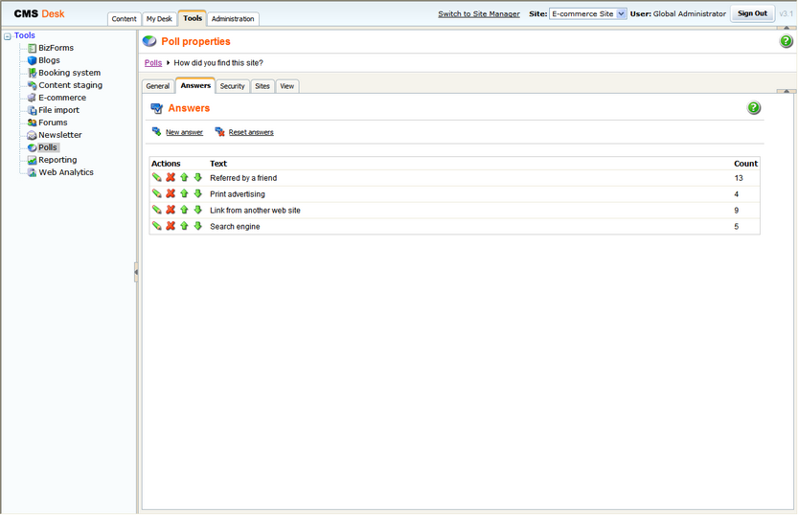Collapse the left sidebar with splitter handle
Screen dimensions: 798x515
coord(136,272)
